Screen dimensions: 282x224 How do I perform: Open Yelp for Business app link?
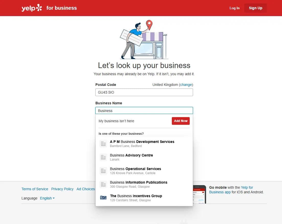click(231, 190)
